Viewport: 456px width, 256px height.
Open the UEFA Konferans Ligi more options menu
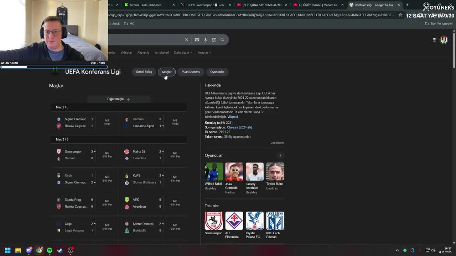tap(124, 72)
